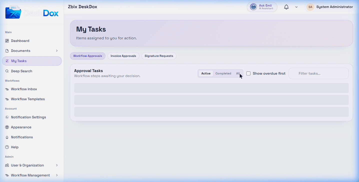Open Appearance settings
Screen dimensions: 359x182
[x=32, y=127]
